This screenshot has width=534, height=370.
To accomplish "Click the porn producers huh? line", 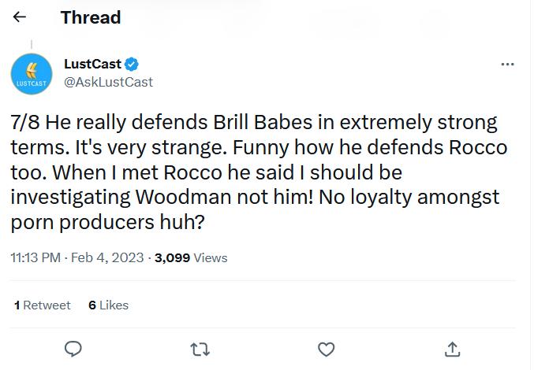I will (107, 224).
